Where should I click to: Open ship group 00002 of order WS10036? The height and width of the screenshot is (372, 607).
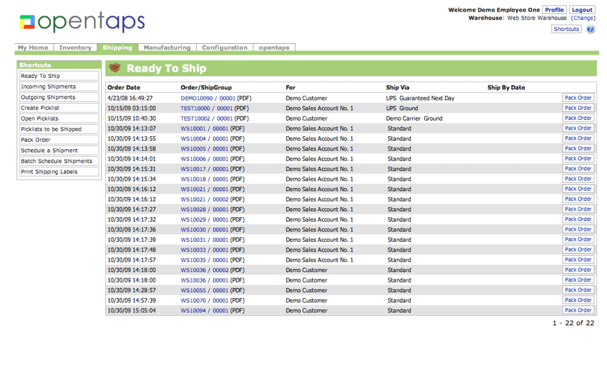(220, 270)
